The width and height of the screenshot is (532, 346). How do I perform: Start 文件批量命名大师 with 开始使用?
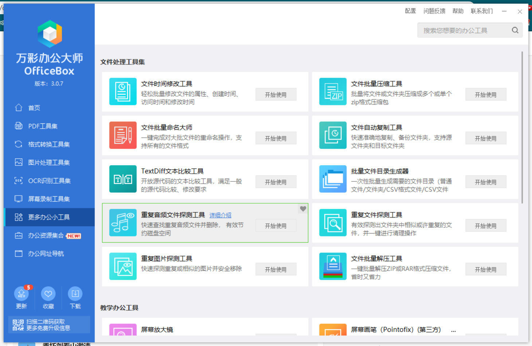tap(276, 138)
